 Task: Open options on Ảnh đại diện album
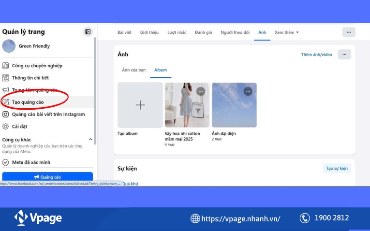click(248, 91)
